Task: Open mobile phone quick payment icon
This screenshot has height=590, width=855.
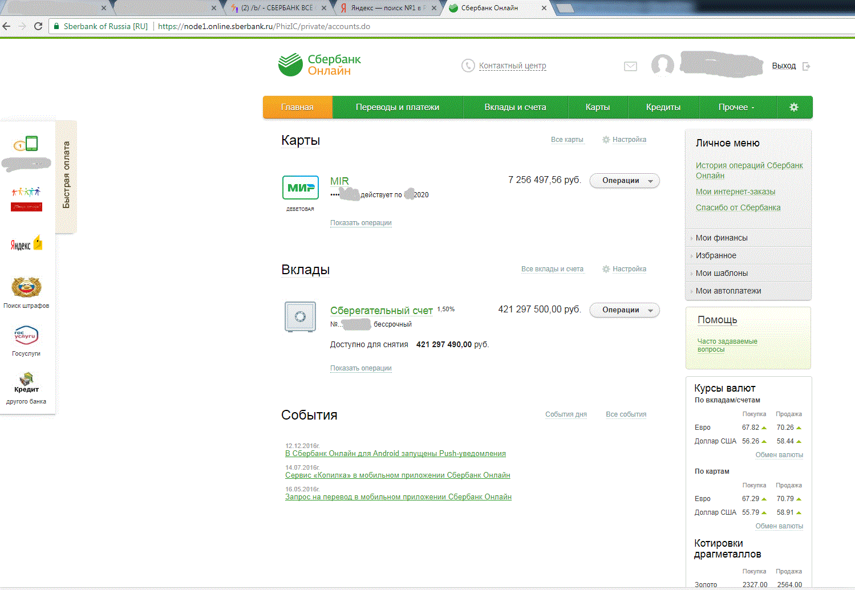Action: (26, 144)
